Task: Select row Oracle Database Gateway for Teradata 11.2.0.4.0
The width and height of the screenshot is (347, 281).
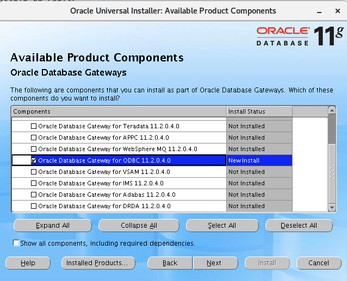Action: pos(119,126)
